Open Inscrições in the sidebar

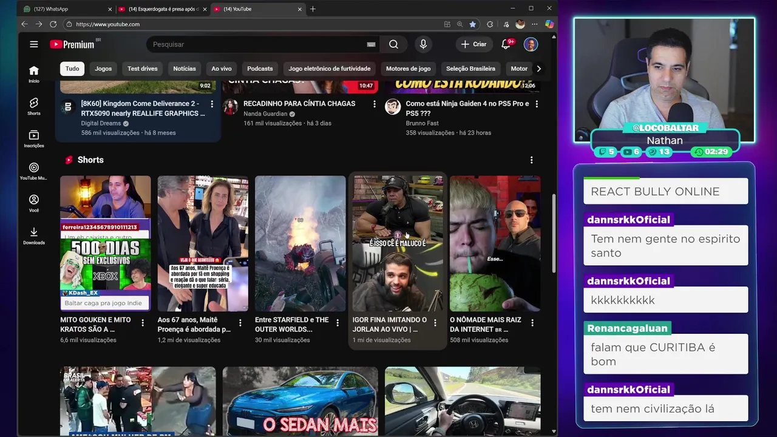point(34,138)
